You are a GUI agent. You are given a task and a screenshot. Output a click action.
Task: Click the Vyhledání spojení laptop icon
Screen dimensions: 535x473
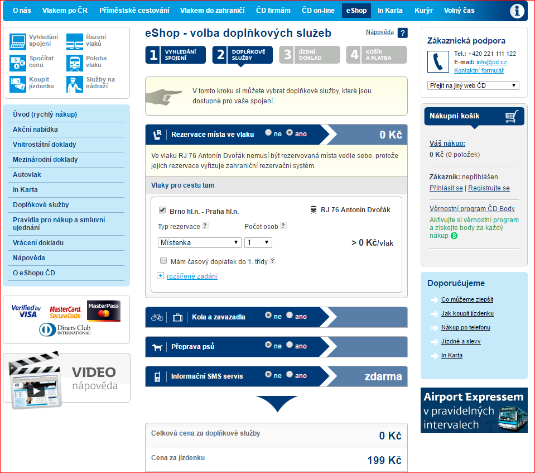[x=18, y=41]
